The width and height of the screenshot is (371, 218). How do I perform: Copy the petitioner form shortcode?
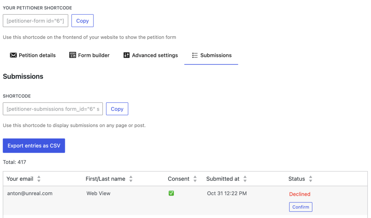pyautogui.click(x=82, y=21)
